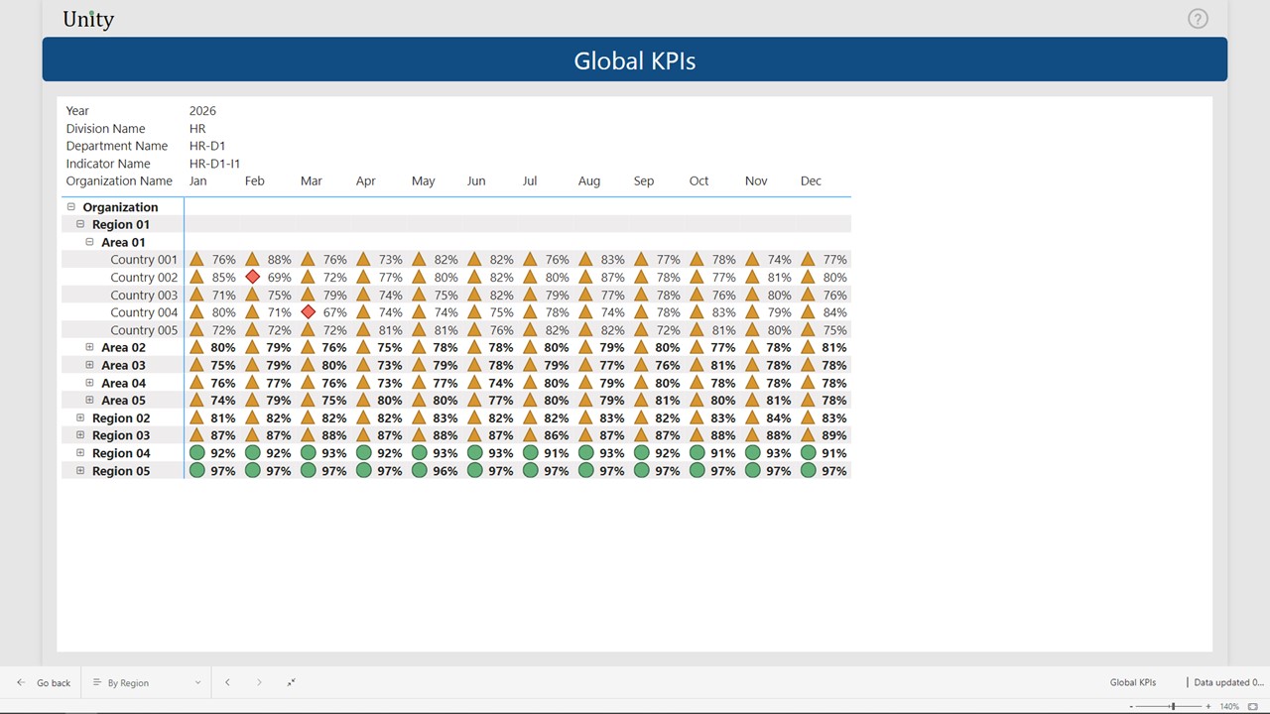Go to next page with right chevron
Image resolution: width=1270 pixels, height=714 pixels.
(259, 682)
